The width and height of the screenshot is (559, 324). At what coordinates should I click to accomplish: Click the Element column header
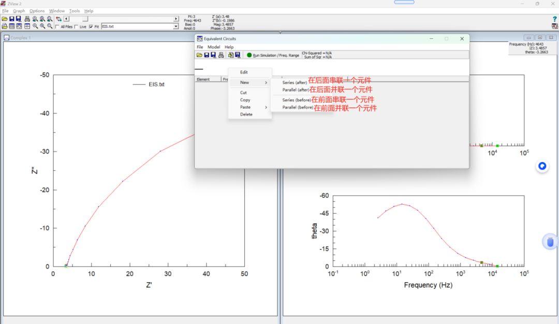[x=208, y=79]
